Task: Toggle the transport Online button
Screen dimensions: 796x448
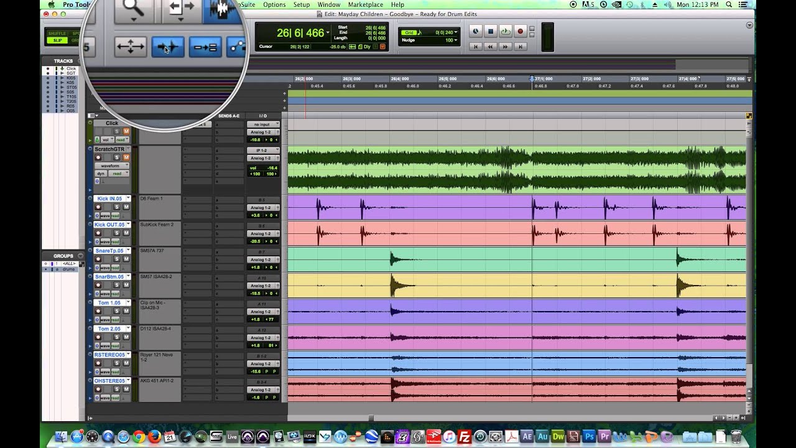Action: (x=475, y=31)
